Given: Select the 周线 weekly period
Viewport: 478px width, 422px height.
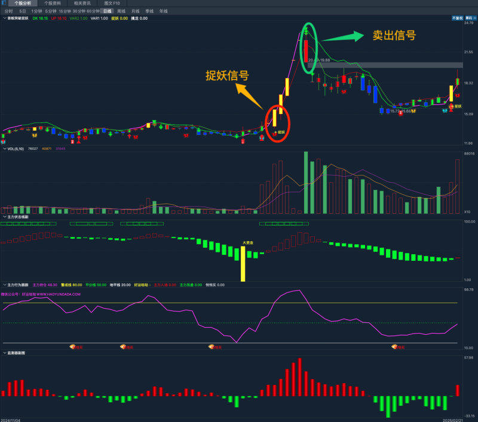Looking at the screenshot, I should click(x=121, y=11).
